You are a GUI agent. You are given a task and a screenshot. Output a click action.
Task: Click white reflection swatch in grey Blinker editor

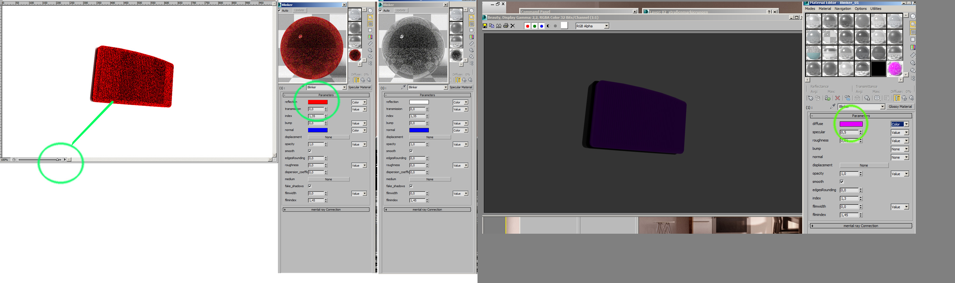click(x=419, y=102)
